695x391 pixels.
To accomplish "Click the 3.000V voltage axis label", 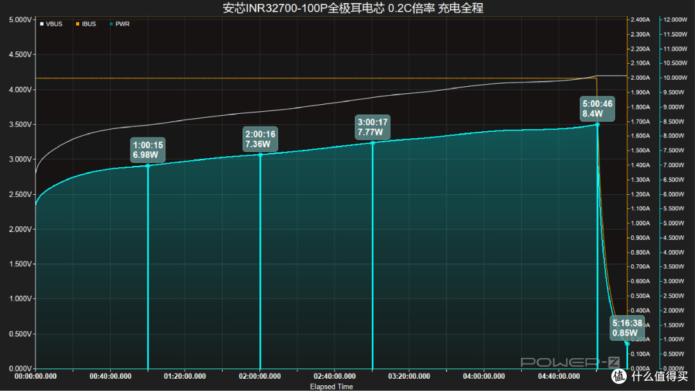I will (x=21, y=159).
